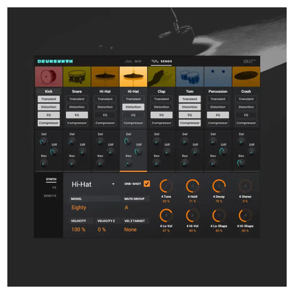Click the Kick Rev send knob

click(x=44, y=163)
